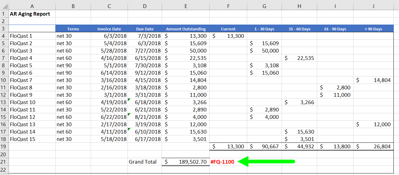Select the FloQast 10 cell

click(x=32, y=102)
